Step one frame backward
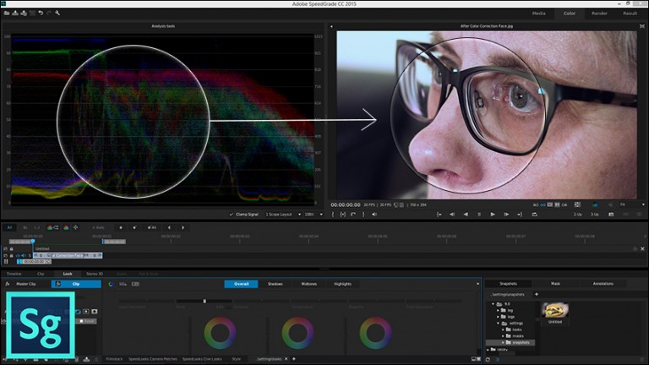This screenshot has width=649, height=365. click(x=452, y=215)
